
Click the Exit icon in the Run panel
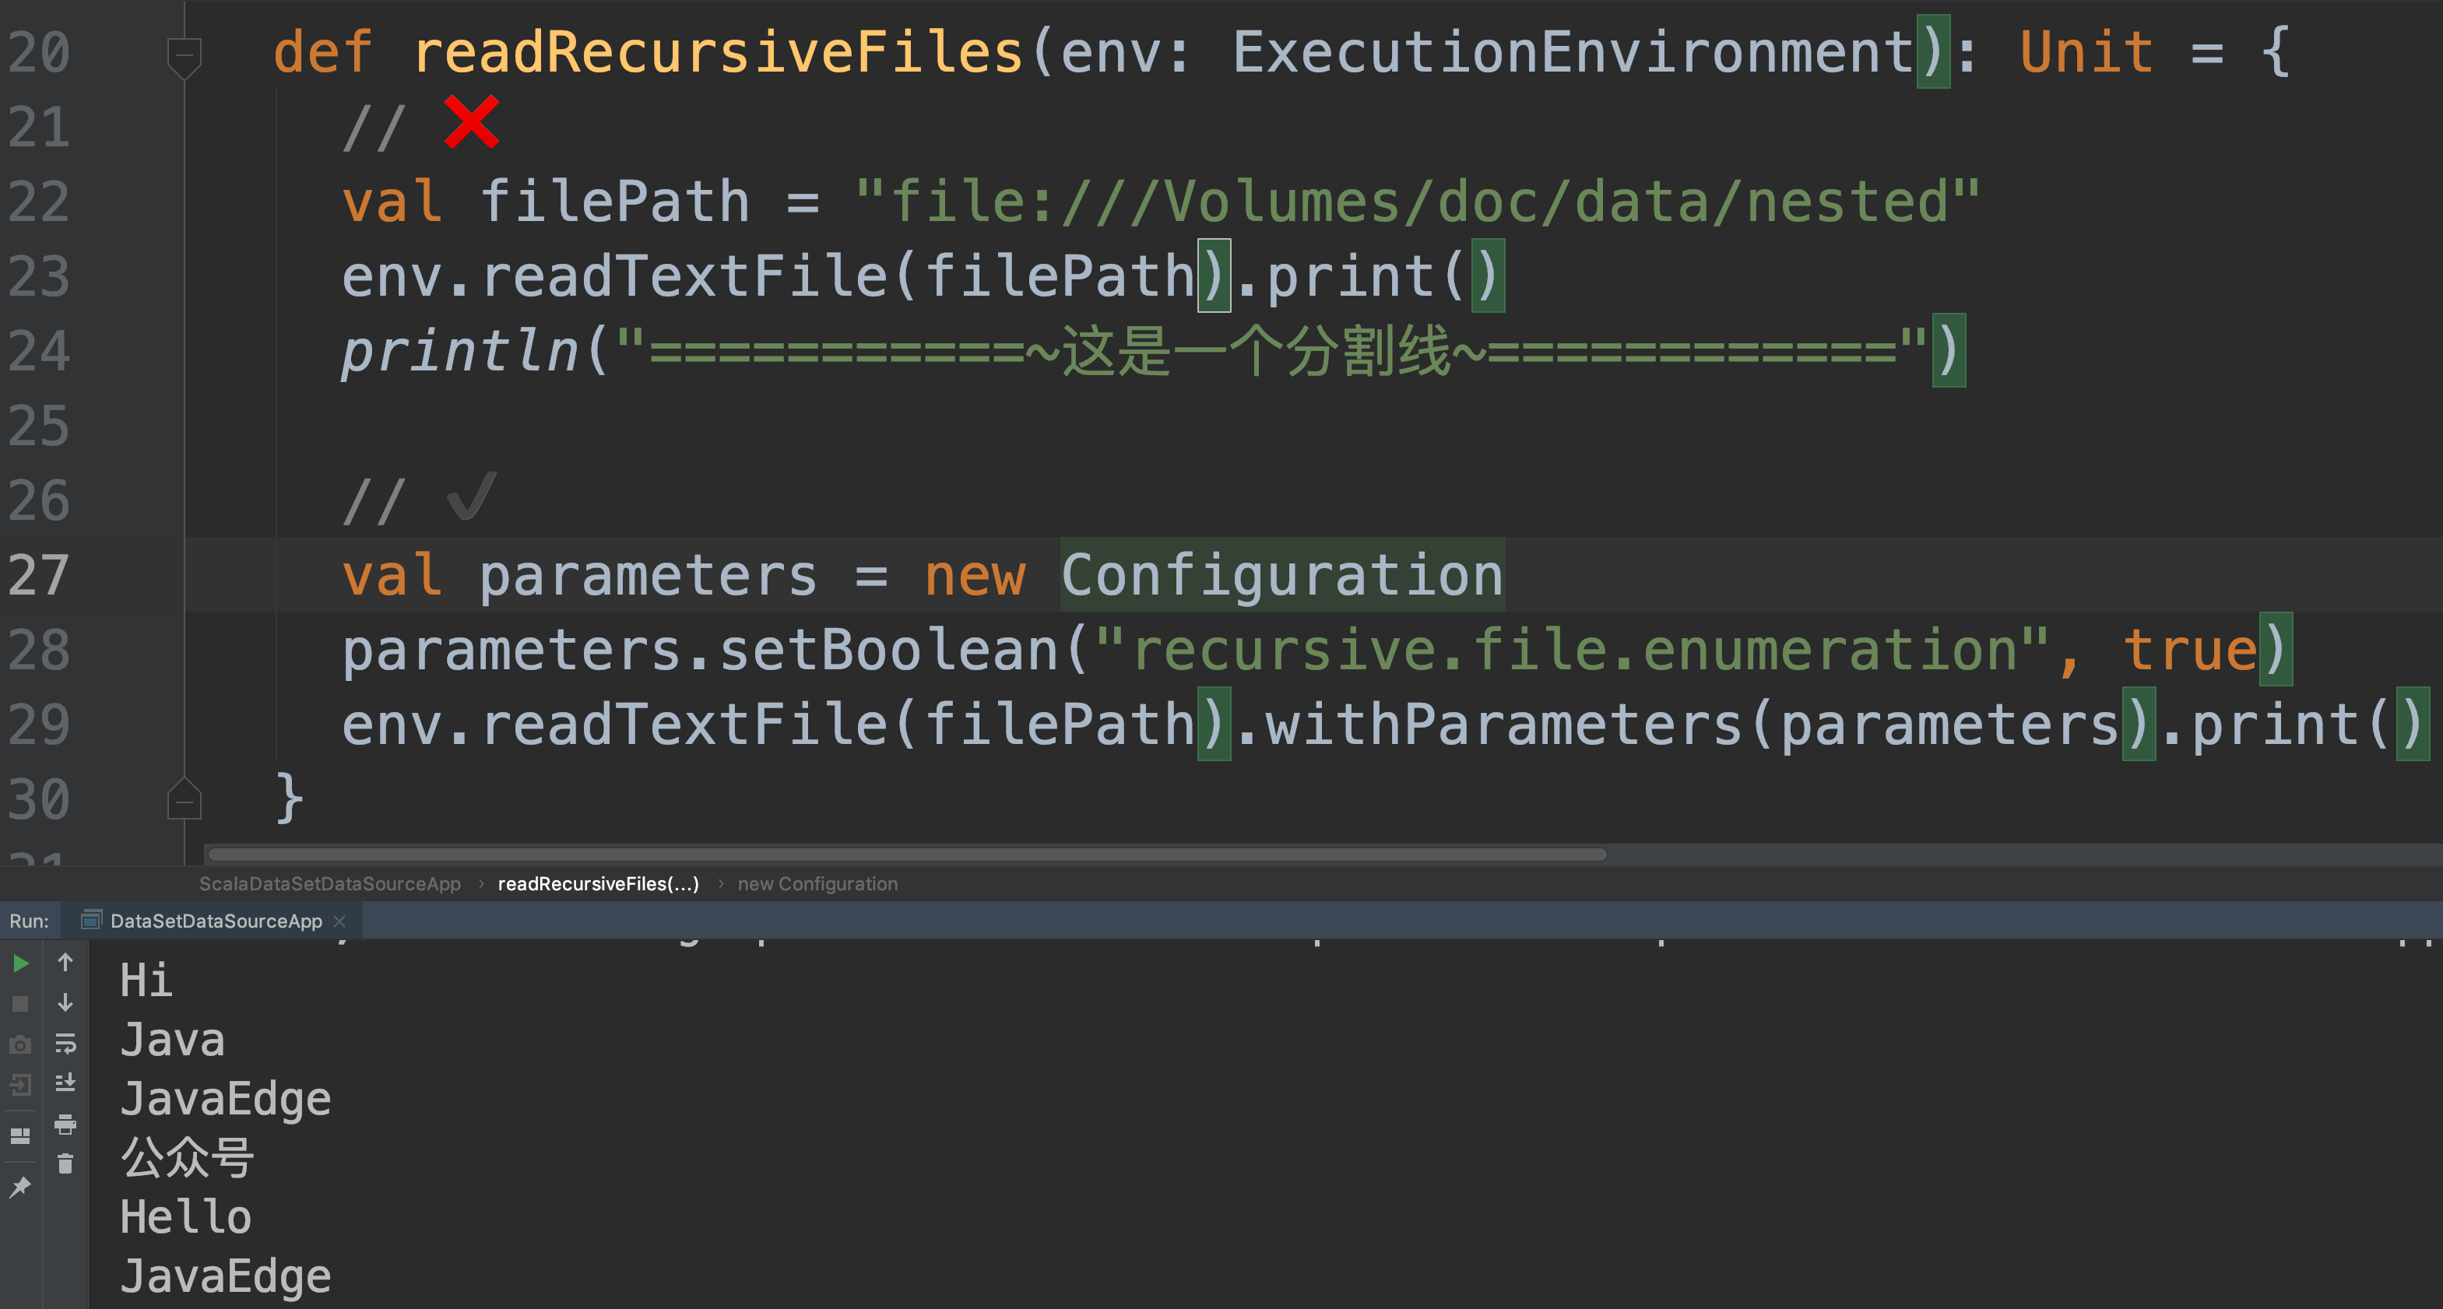(x=20, y=1084)
